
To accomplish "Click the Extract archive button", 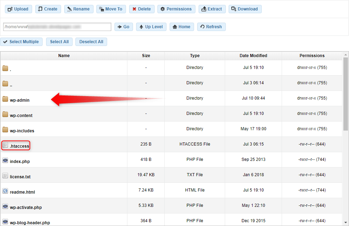I will coord(212,9).
